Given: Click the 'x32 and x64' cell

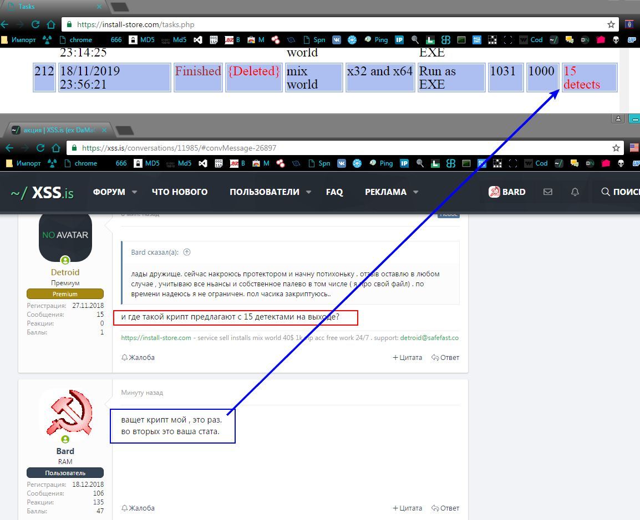Looking at the screenshot, I should 380,78.
